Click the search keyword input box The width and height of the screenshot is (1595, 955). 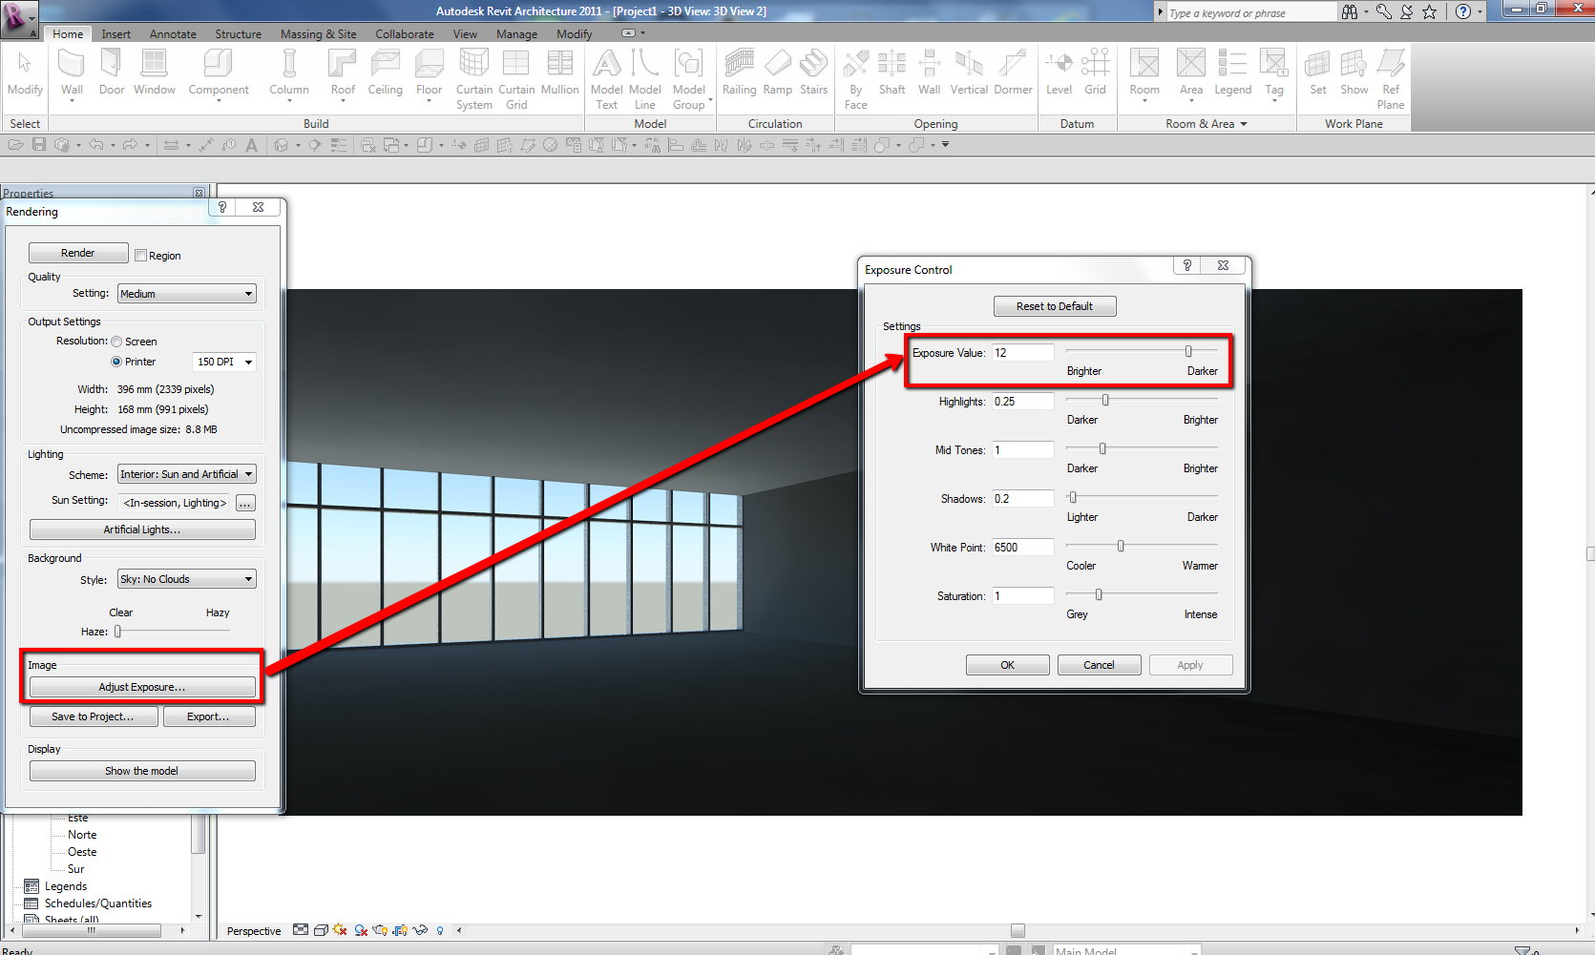[1250, 12]
